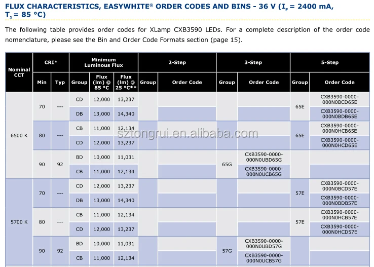This screenshot has width=374, height=267.
Task: Click the '5-Step' column header
Action: (x=330, y=62)
